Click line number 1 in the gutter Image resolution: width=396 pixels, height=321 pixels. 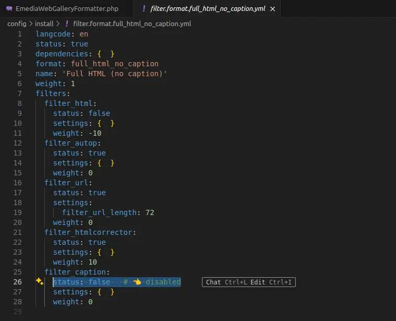pos(20,34)
